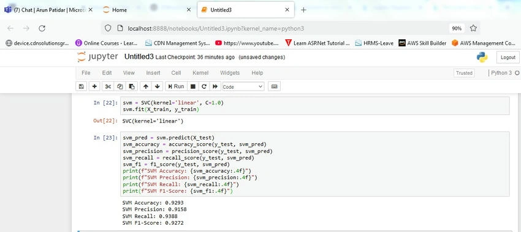Open the CDN Management System bookmark
Viewport: 521px width, 232px height.
pyautogui.click(x=178, y=43)
